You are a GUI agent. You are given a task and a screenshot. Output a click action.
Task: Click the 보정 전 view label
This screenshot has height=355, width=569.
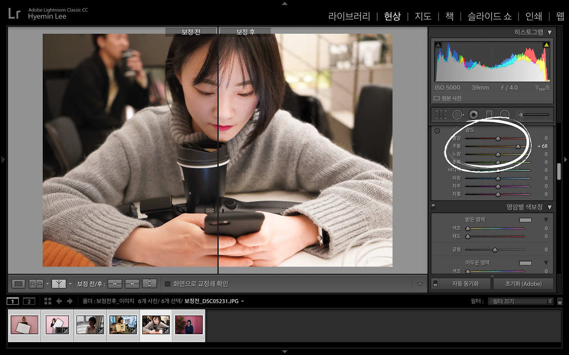click(x=191, y=32)
